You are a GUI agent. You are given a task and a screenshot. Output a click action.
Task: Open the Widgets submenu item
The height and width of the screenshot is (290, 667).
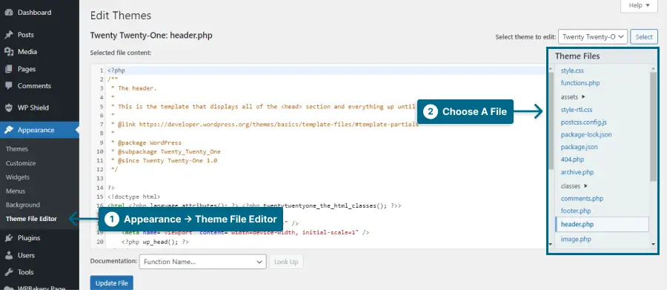[x=18, y=177]
